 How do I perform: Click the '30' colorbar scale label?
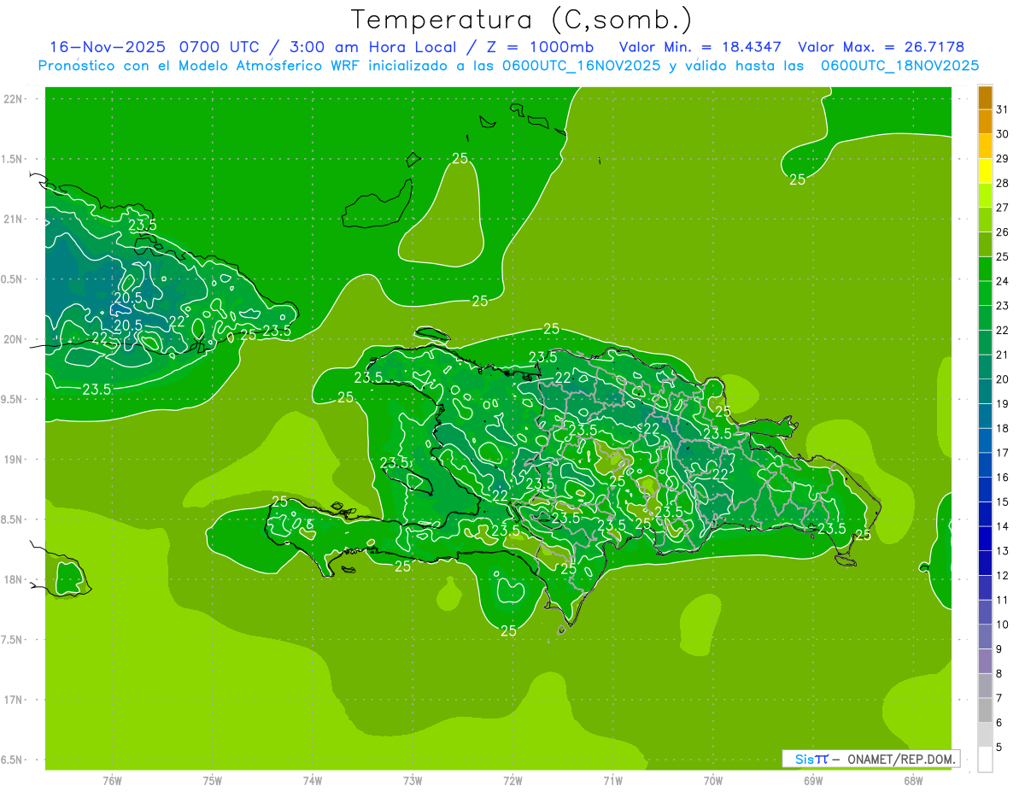[1003, 134]
